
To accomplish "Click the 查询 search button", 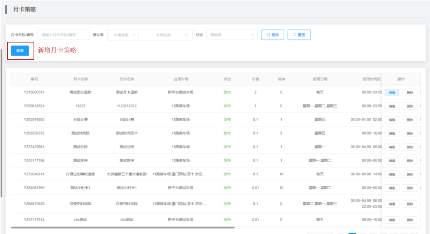I will click(272, 35).
